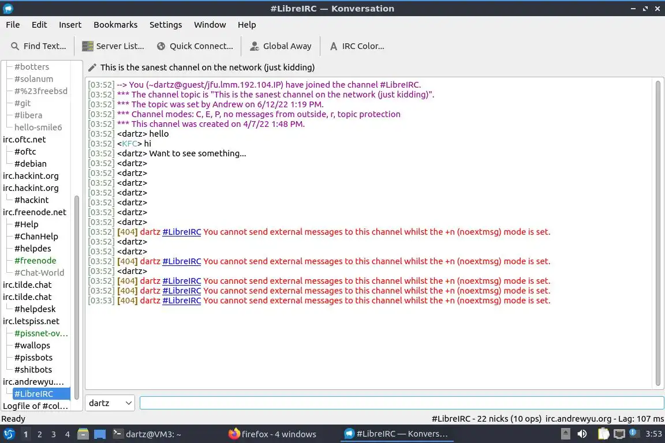Click the chat view vertical scrollbar
Viewport: 665px width, 443px height.
(x=658, y=233)
